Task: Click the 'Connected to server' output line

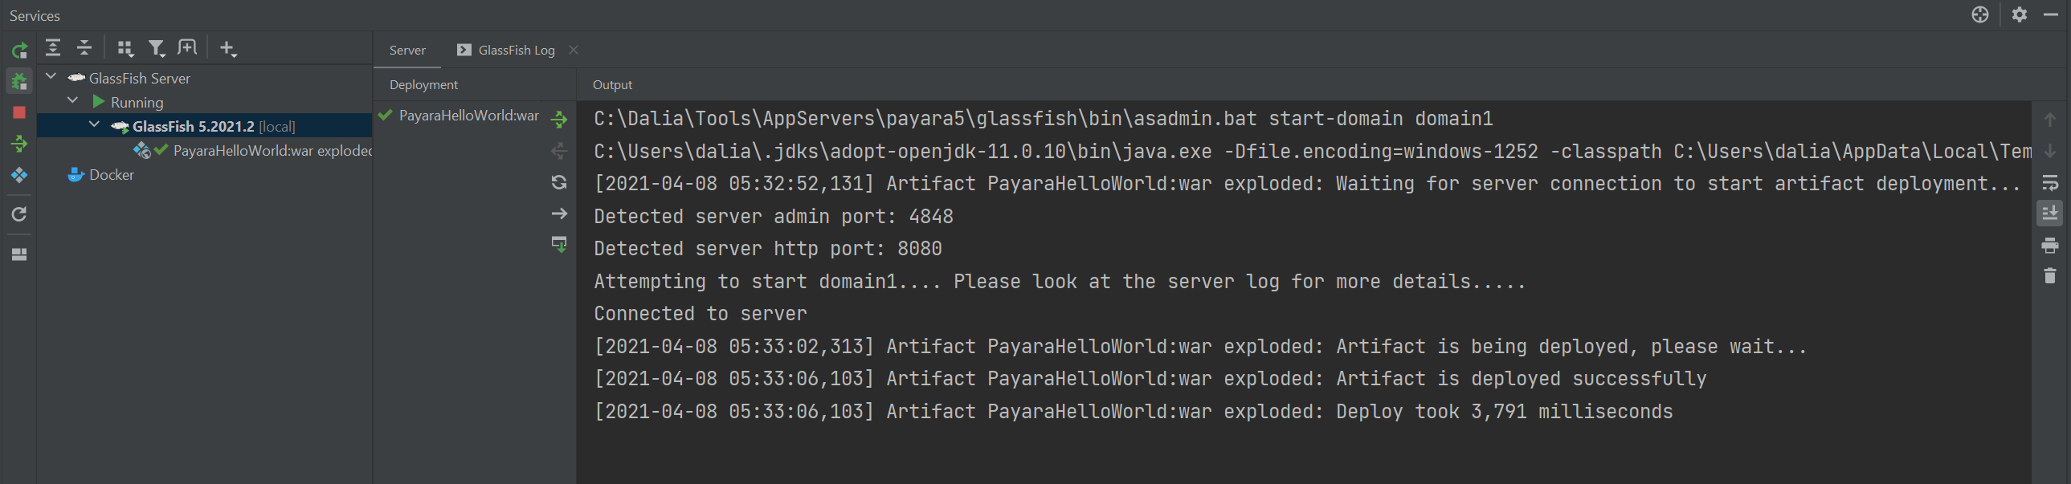Action: click(701, 314)
